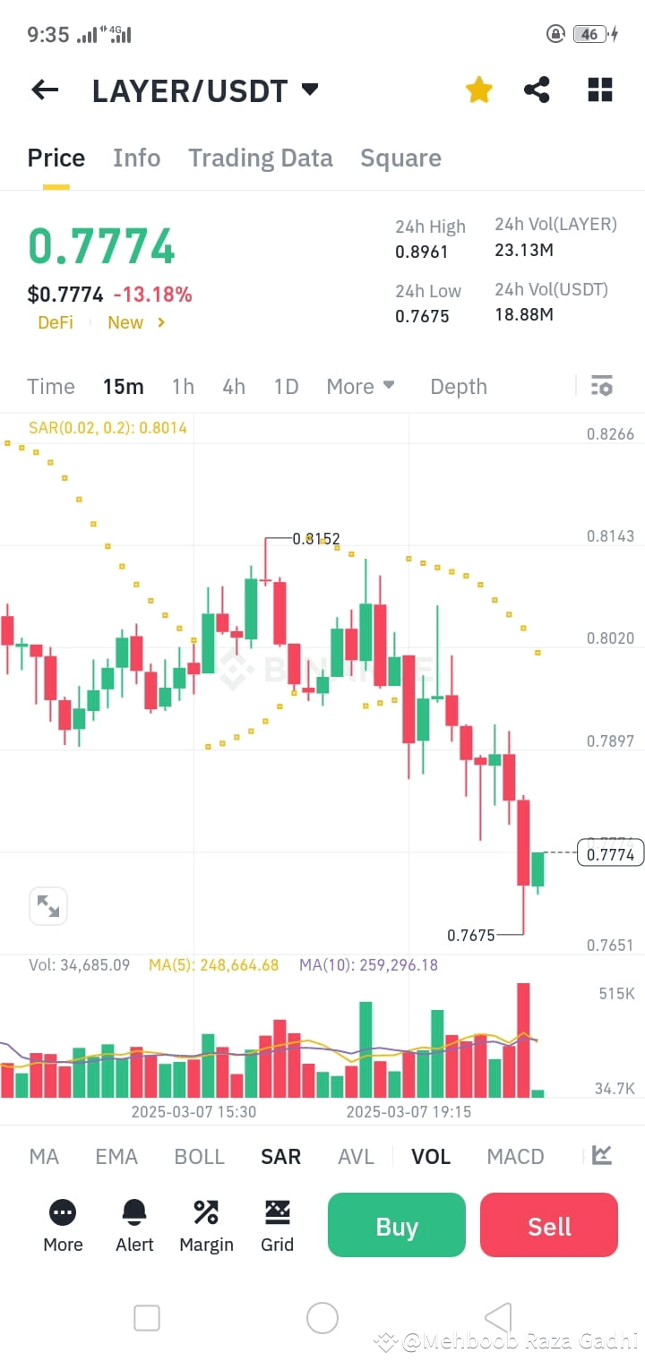This screenshot has height=1361, width=645.
Task: Open the Square tab
Action: tap(400, 158)
